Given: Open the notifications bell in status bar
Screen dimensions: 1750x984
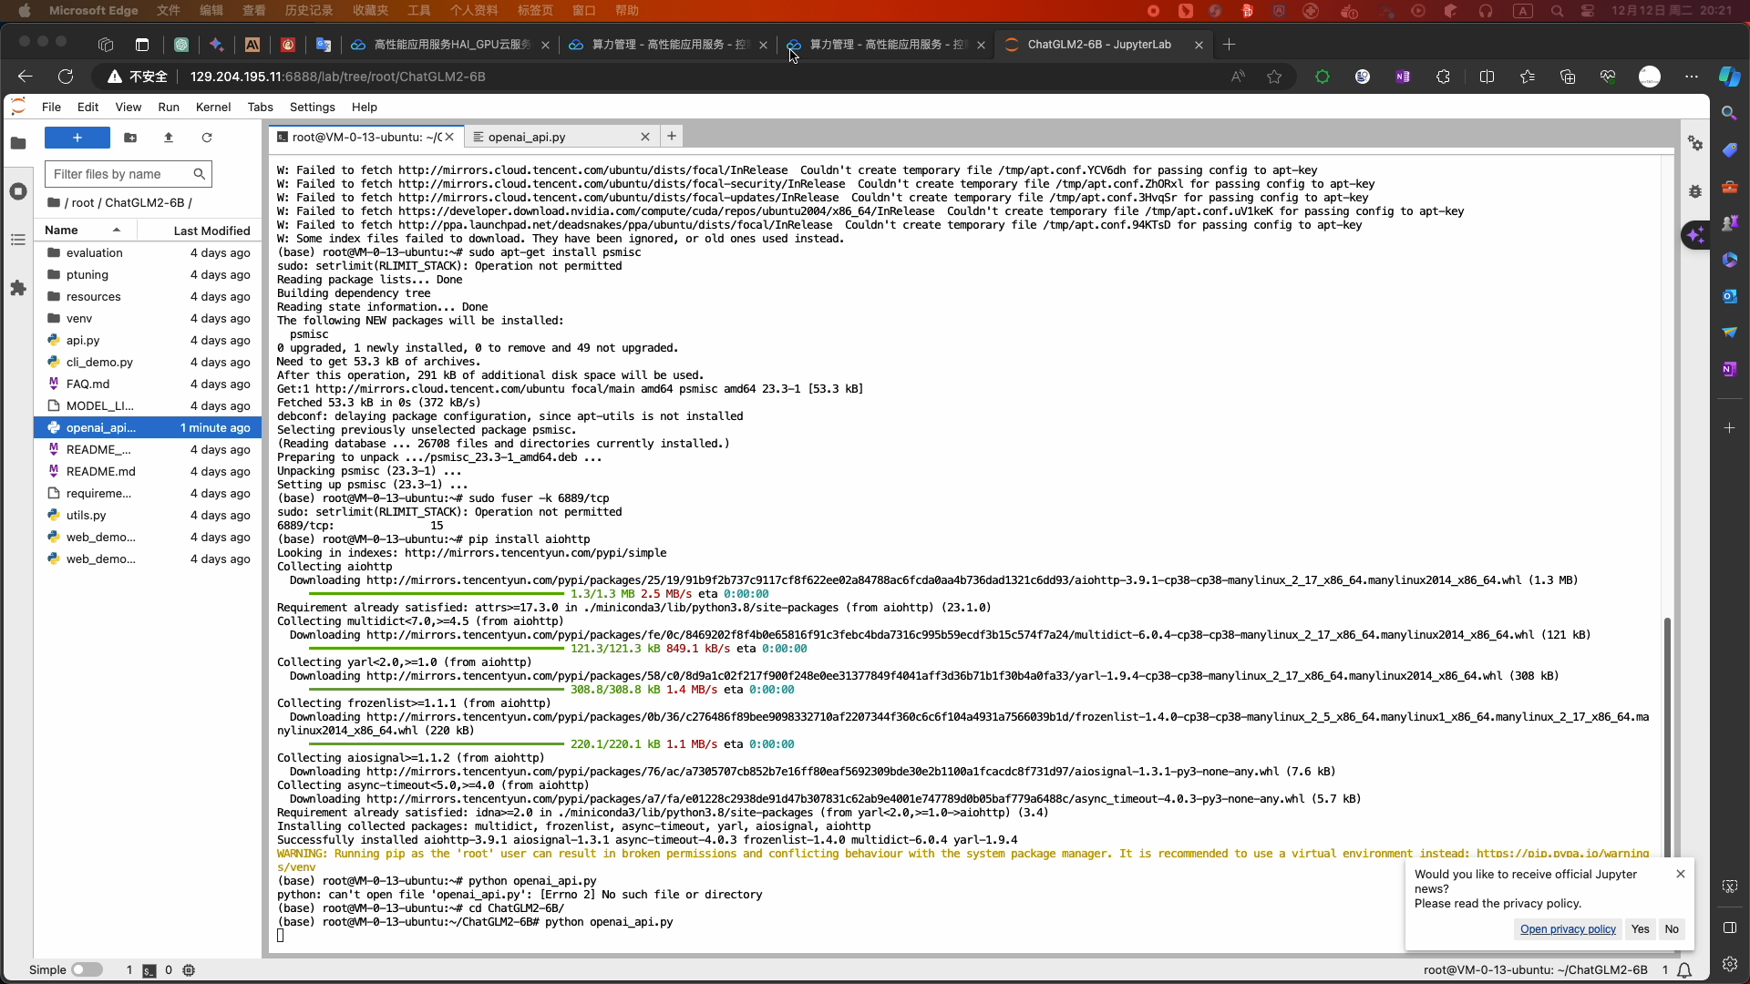Looking at the screenshot, I should (x=1684, y=970).
